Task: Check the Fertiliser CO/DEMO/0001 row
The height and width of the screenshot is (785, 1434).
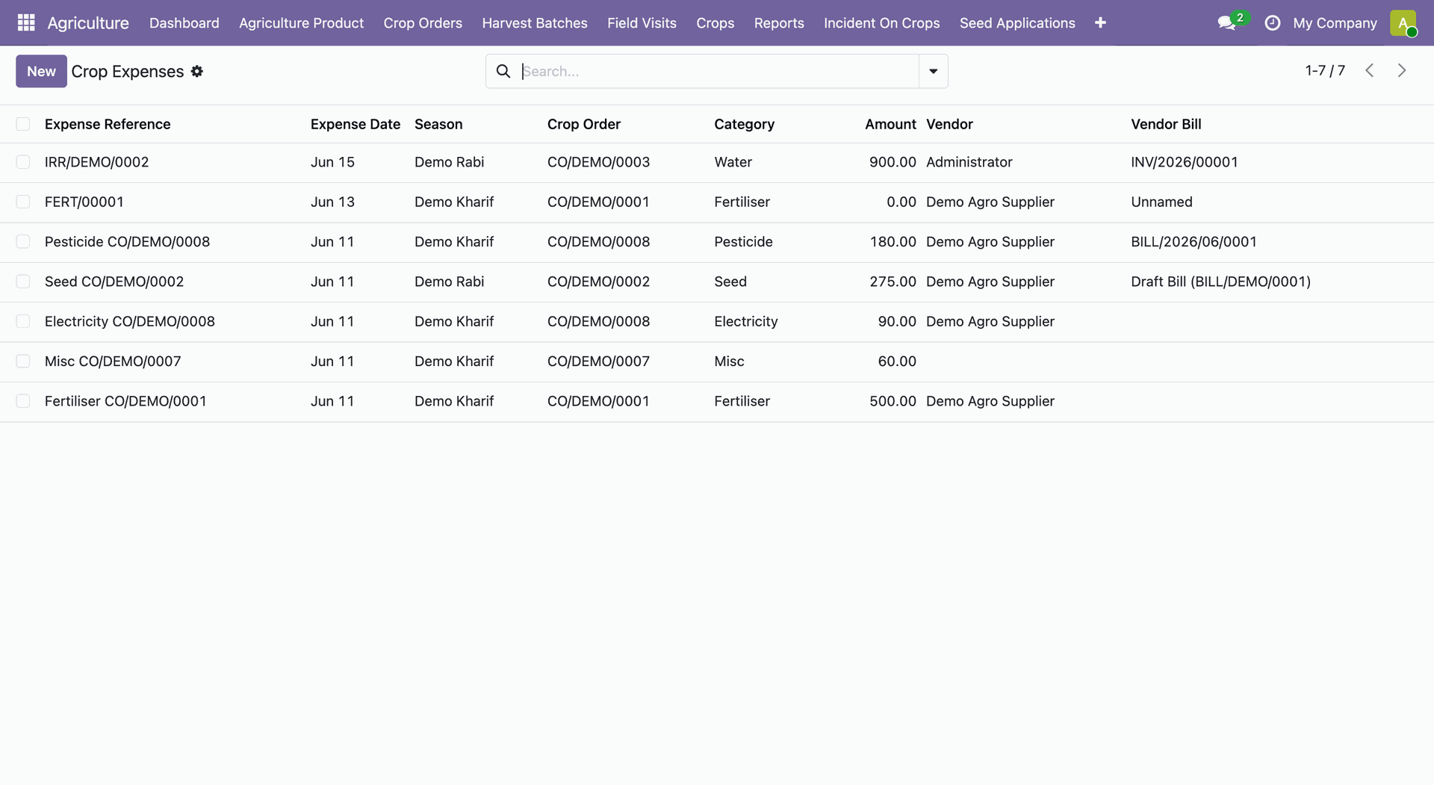Action: [23, 401]
